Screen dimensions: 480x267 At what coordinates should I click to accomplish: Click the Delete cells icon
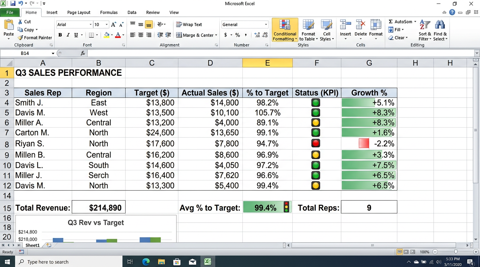[x=360, y=30]
